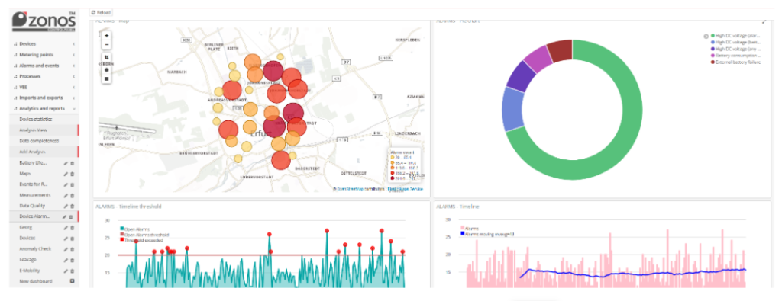Delete the Maps dashboard trash icon
This screenshot has width=782, height=301.
click(72, 175)
